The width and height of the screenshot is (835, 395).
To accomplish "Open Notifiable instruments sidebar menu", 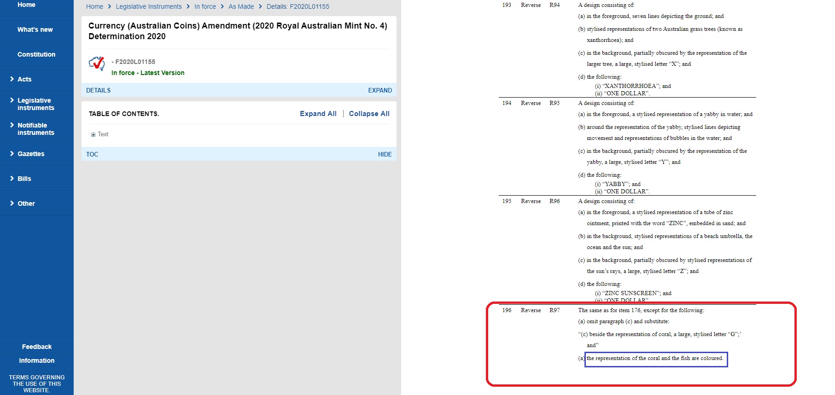I will (x=36, y=129).
